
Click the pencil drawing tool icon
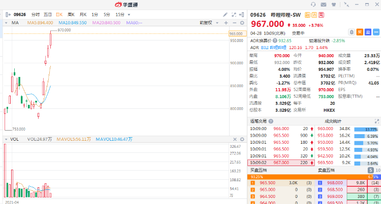tap(226, 15)
